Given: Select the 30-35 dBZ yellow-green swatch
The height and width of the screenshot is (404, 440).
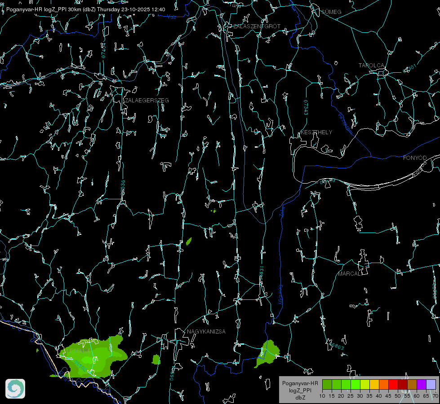Looking at the screenshot, I should 365,384.
